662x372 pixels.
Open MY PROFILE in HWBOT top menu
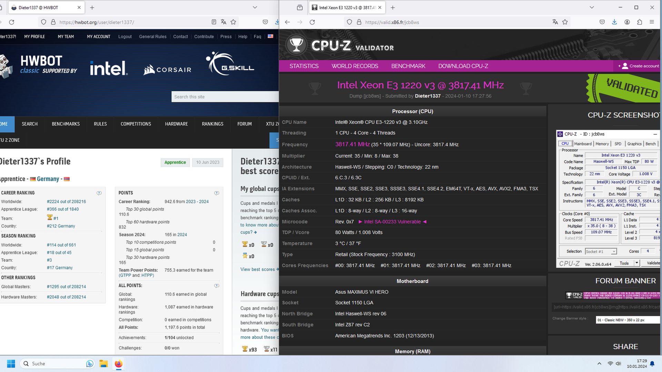34,37
